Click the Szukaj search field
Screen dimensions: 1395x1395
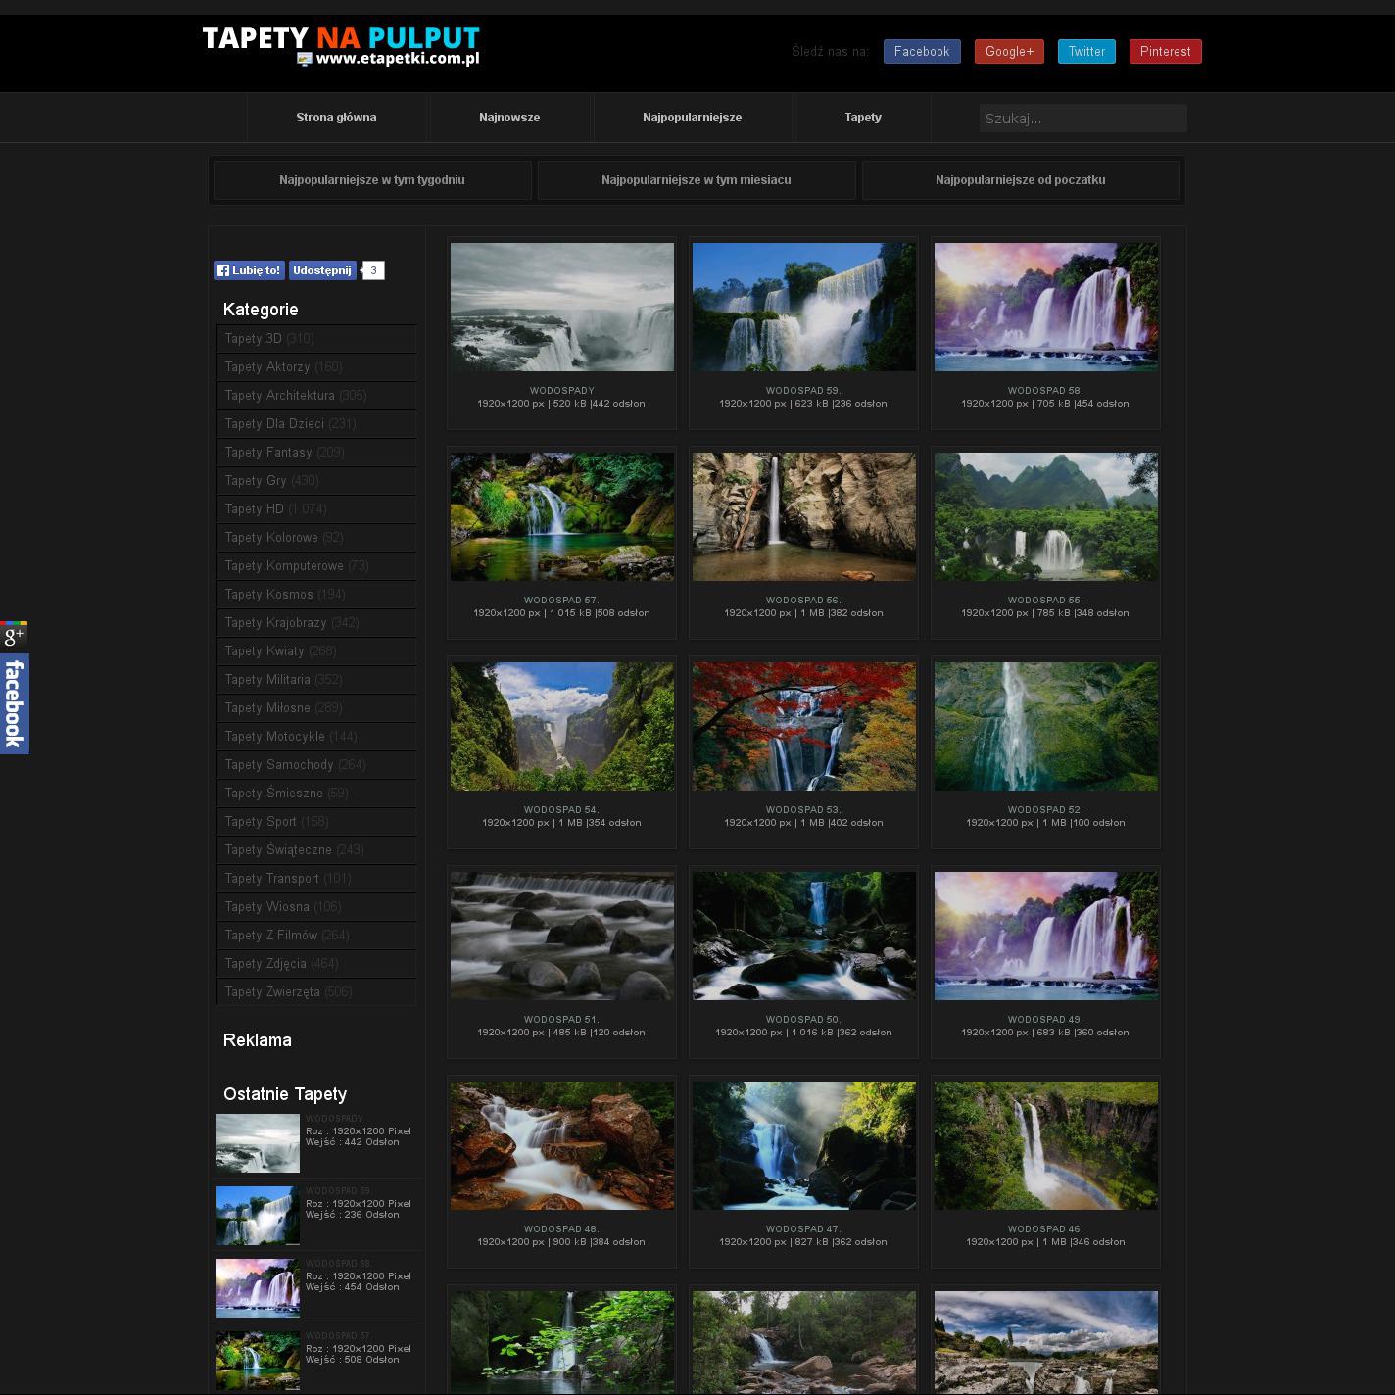(1082, 119)
